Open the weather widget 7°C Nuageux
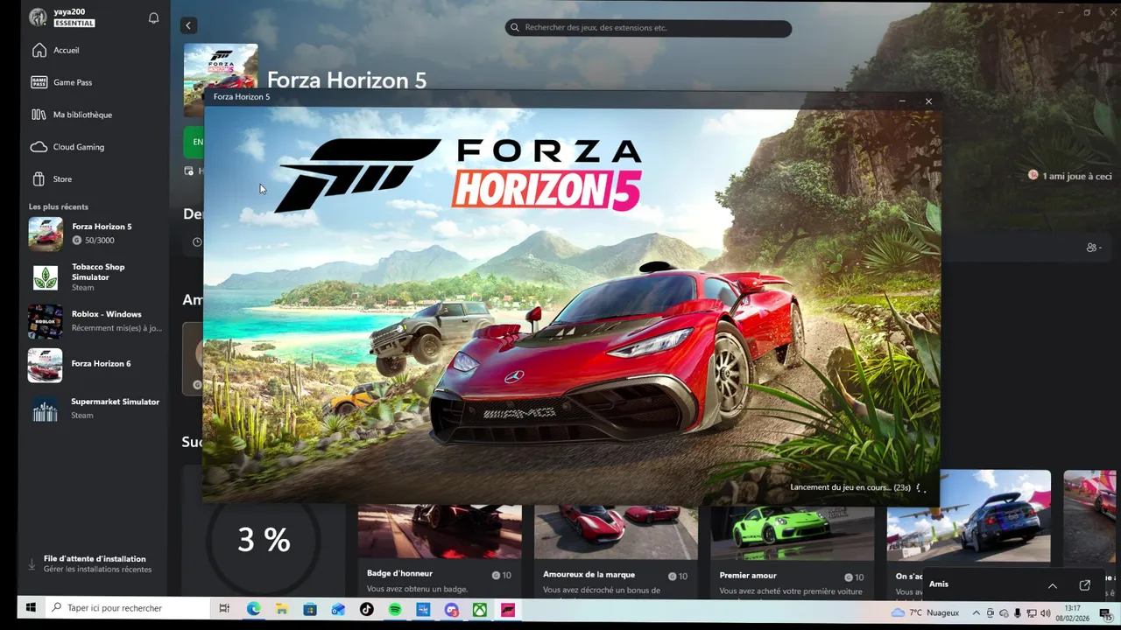The image size is (1121, 630). (x=925, y=612)
